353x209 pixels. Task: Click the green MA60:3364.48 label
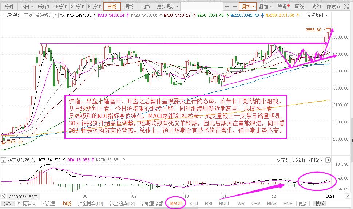[210, 16]
